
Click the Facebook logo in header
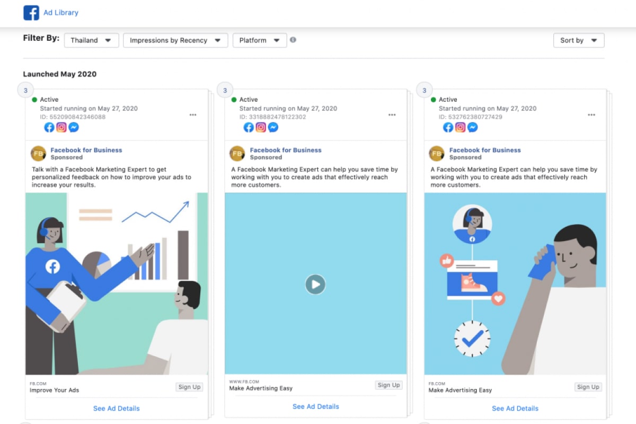click(x=31, y=13)
